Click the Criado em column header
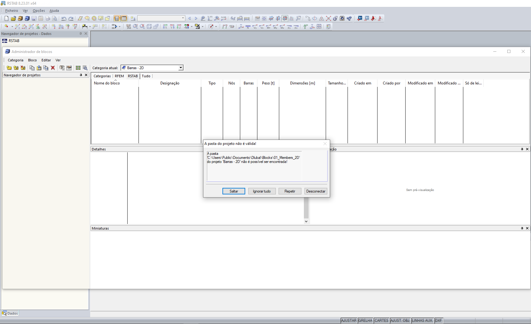This screenshot has width=531, height=324. [363, 83]
